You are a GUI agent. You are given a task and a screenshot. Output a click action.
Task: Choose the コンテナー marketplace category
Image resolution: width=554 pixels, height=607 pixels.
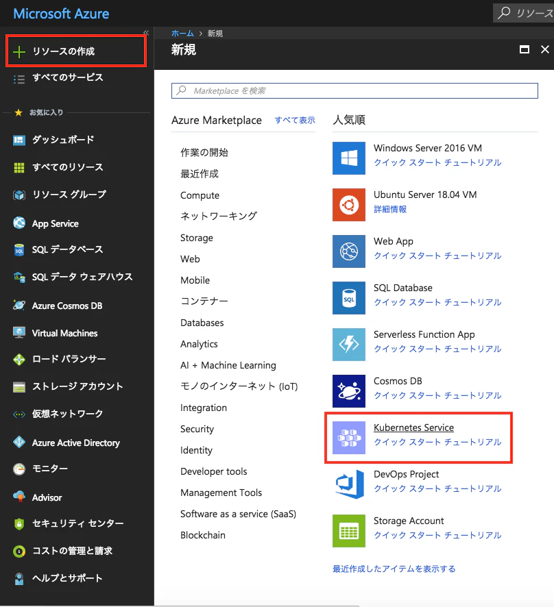(x=204, y=301)
